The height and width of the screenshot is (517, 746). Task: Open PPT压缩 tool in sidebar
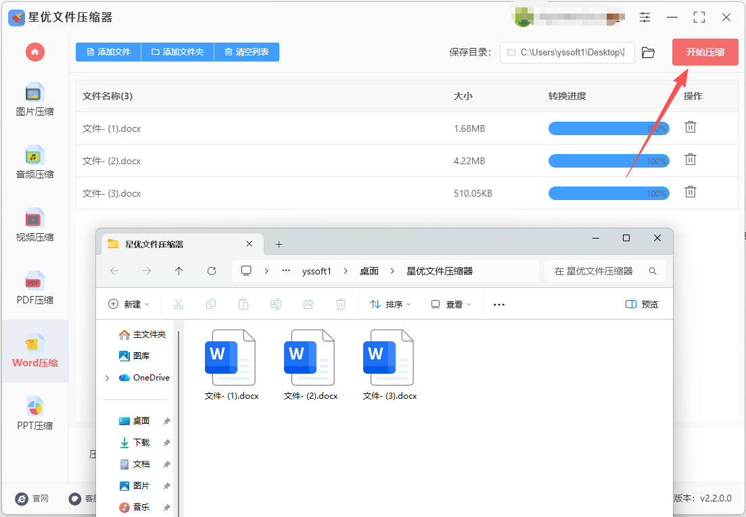point(34,414)
